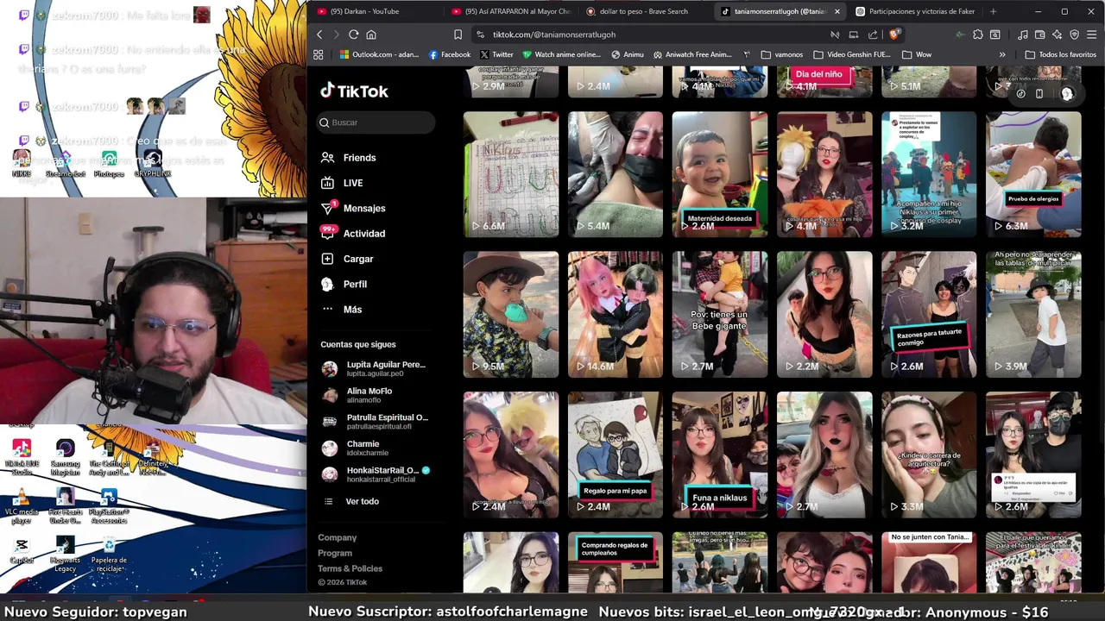
Task: Open the Regalo para mi papa video
Action: click(615, 455)
